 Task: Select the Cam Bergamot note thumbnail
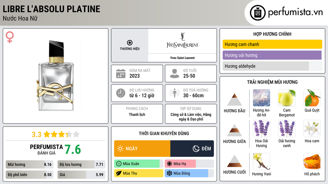pos(287,98)
